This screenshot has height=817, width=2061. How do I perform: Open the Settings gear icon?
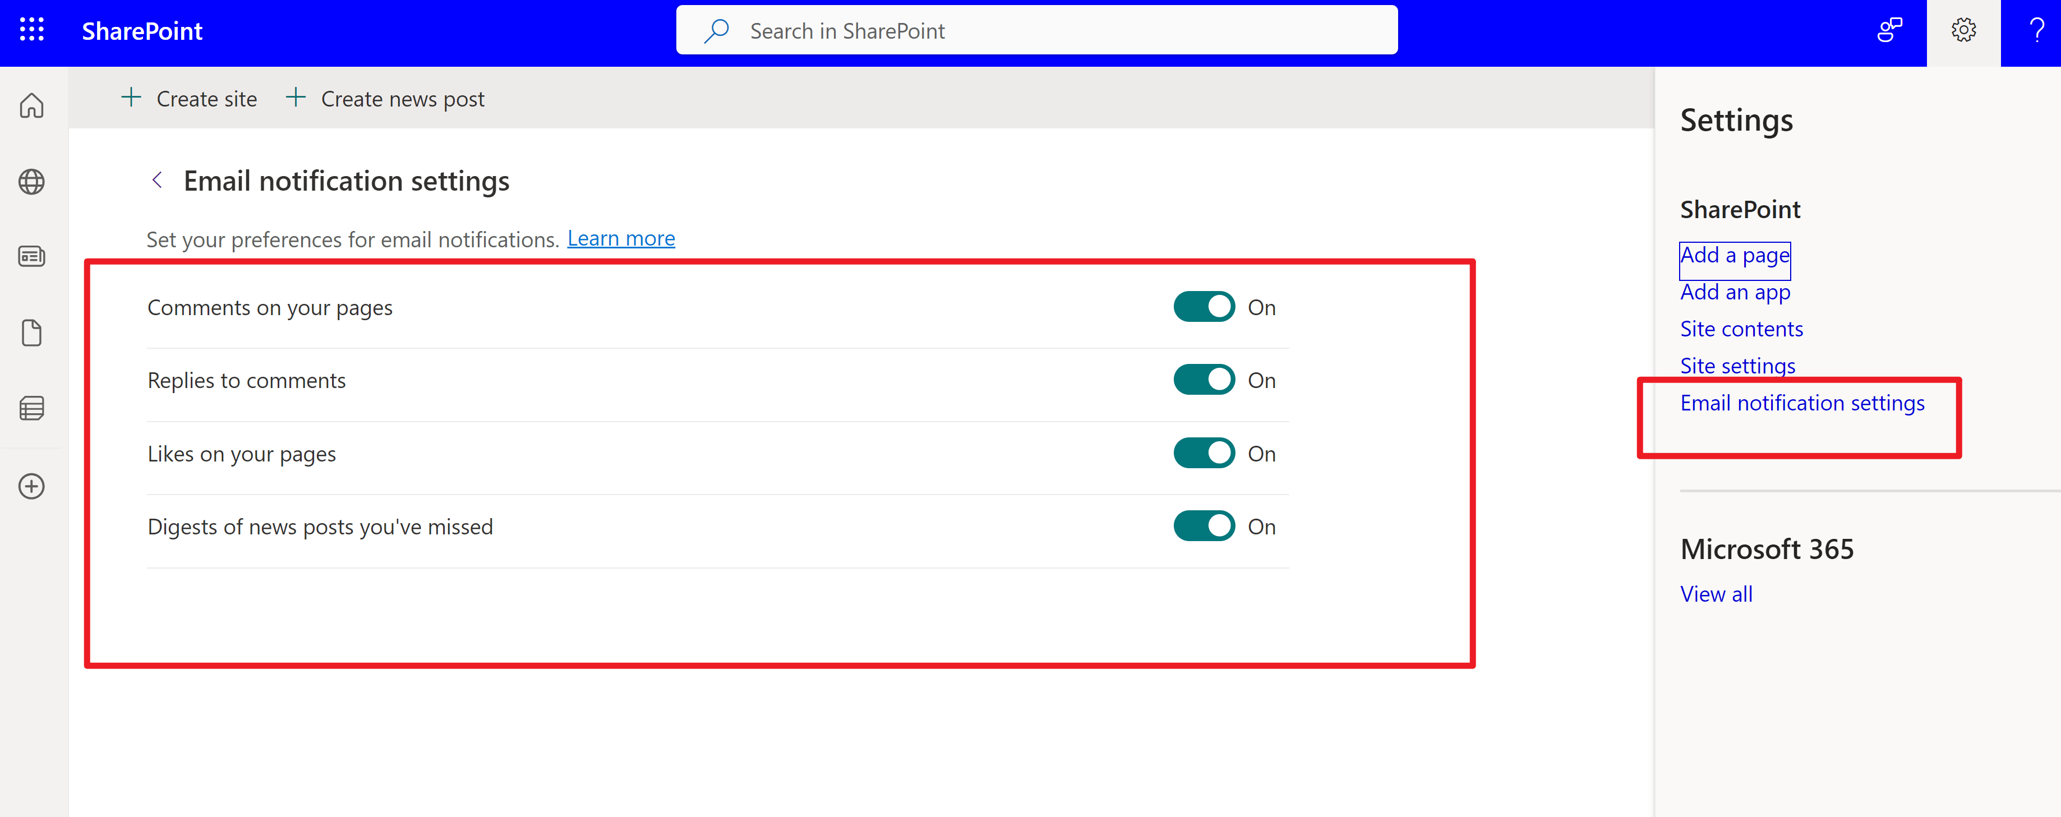coord(1963,30)
